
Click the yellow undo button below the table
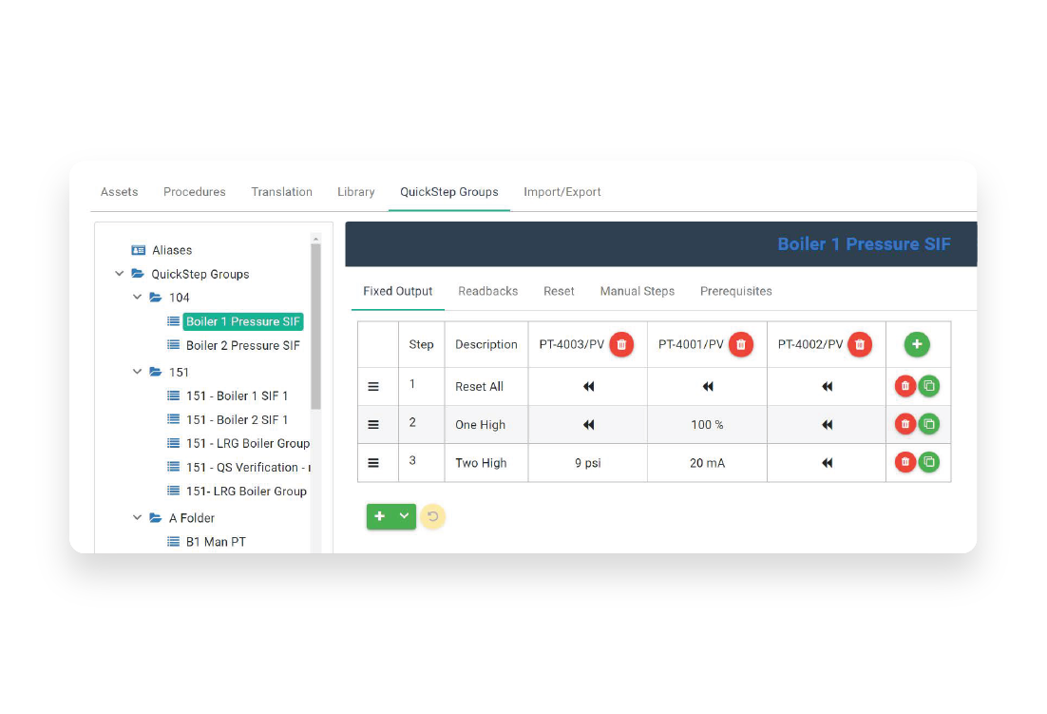click(433, 516)
